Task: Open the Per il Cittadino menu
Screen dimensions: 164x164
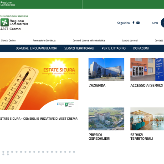Action: (114, 48)
